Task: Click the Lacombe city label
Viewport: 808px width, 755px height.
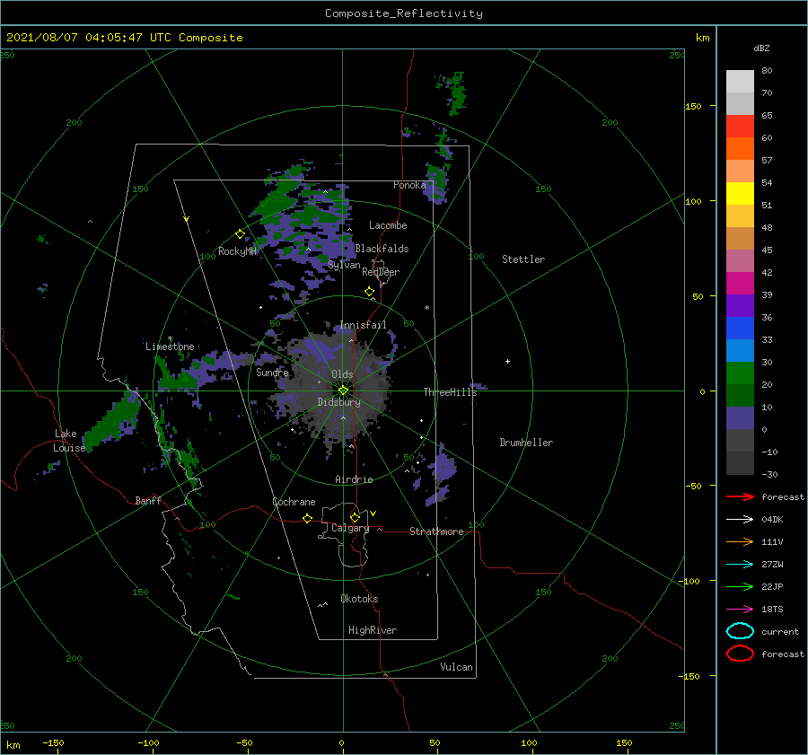Action: tap(388, 225)
